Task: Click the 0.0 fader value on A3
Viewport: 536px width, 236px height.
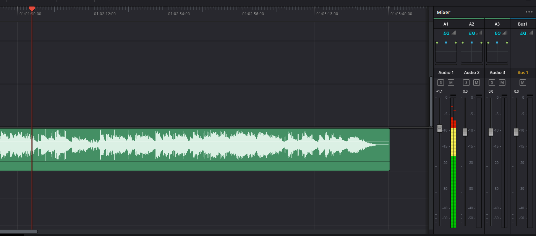Action: point(491,92)
